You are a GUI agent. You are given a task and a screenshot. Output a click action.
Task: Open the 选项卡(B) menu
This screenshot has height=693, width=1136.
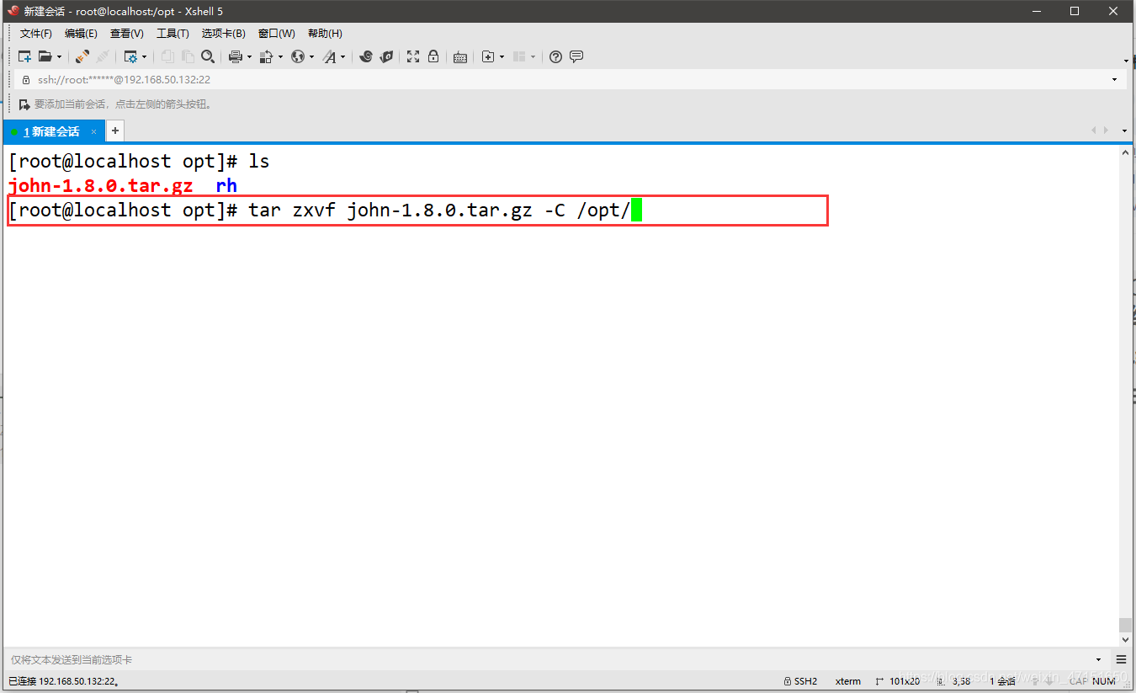tap(223, 34)
